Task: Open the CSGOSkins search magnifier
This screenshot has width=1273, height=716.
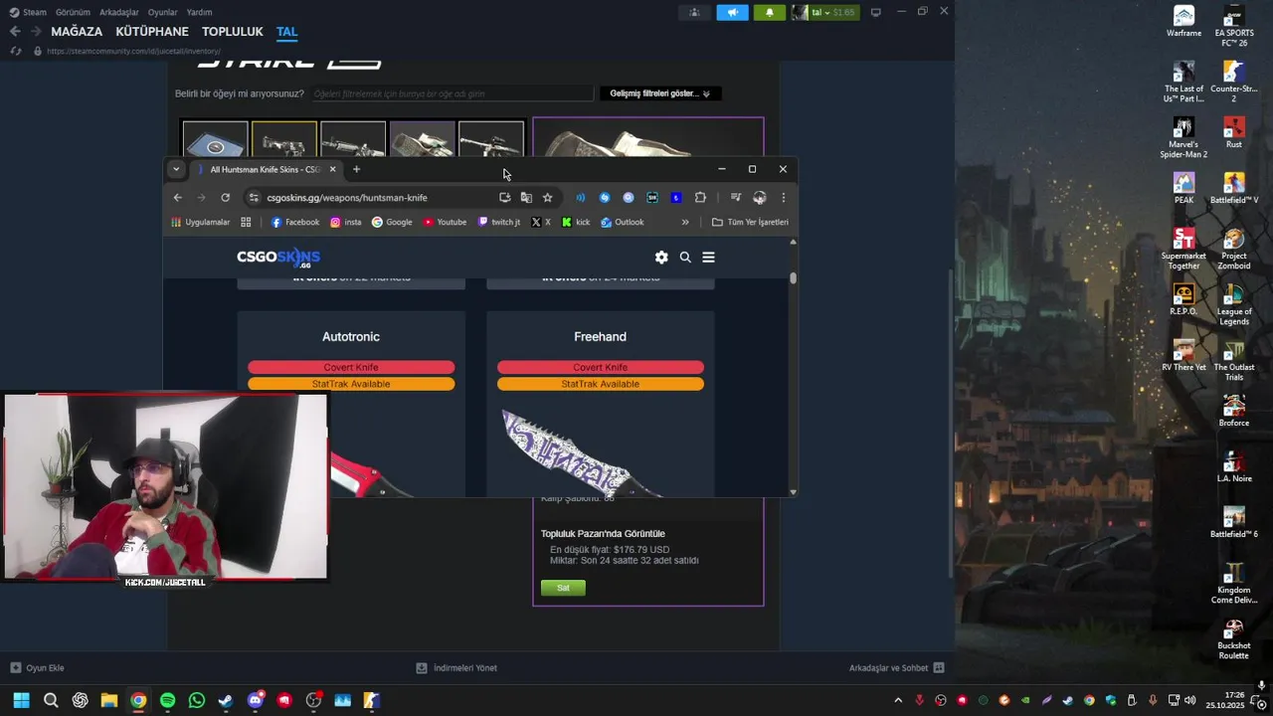Action: pos(685,257)
